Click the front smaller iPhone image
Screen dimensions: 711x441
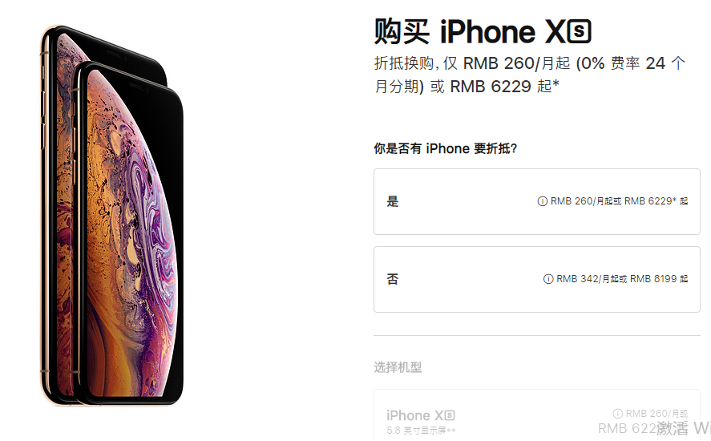point(129,233)
